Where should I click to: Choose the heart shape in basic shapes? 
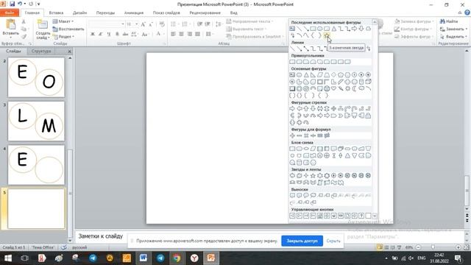click(333, 88)
